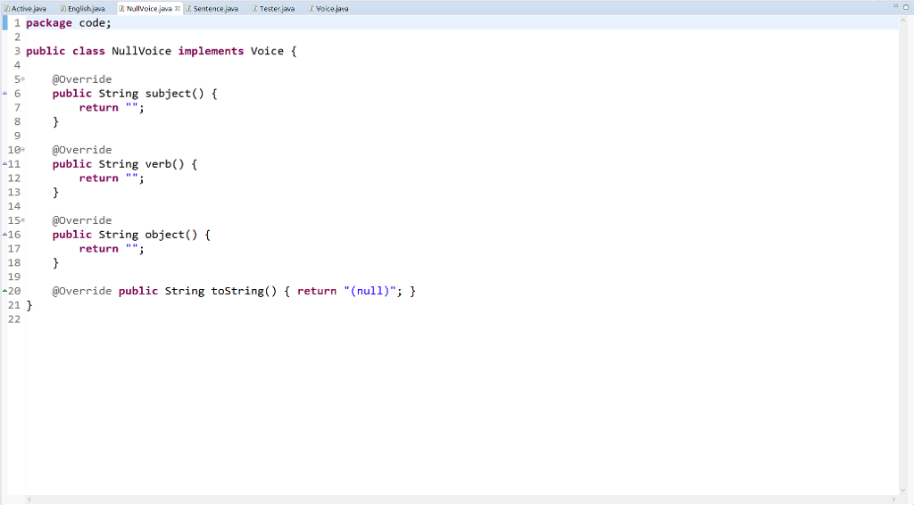The width and height of the screenshot is (914, 505).
Task: Open the Sentence.java editor tab
Action: pos(212,9)
